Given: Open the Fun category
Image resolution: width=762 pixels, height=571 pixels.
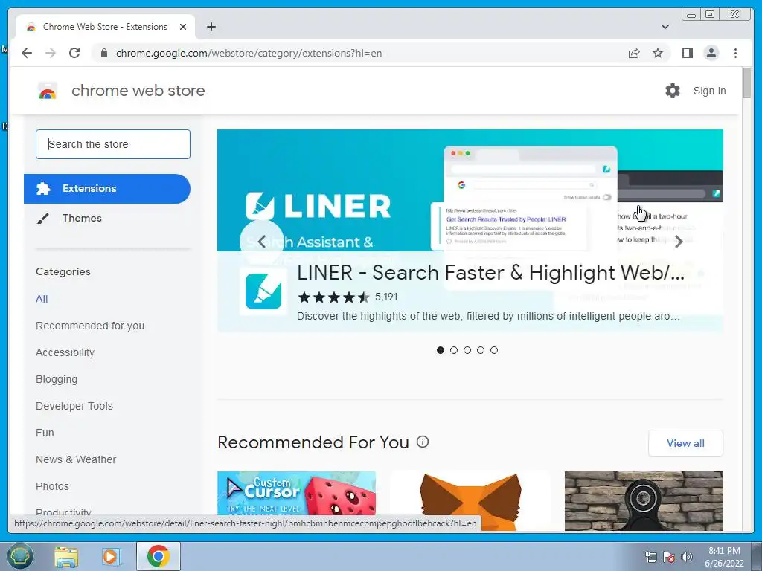Looking at the screenshot, I should tap(45, 433).
